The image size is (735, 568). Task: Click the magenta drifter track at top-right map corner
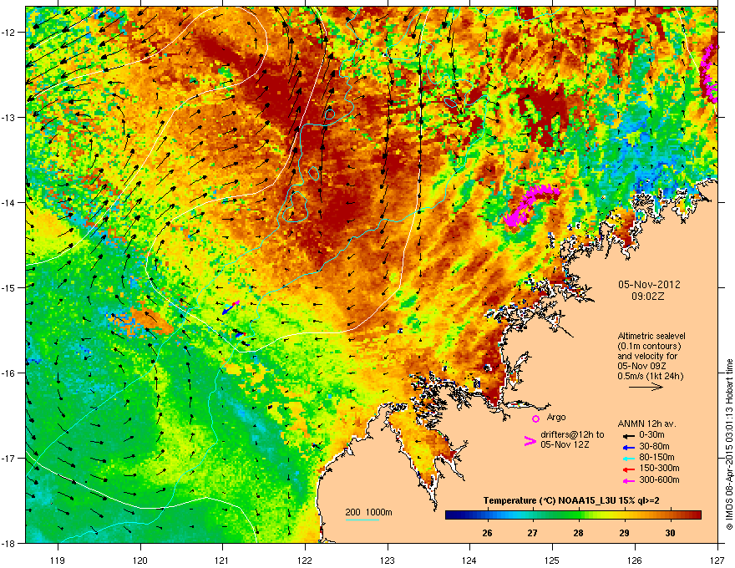point(710,74)
